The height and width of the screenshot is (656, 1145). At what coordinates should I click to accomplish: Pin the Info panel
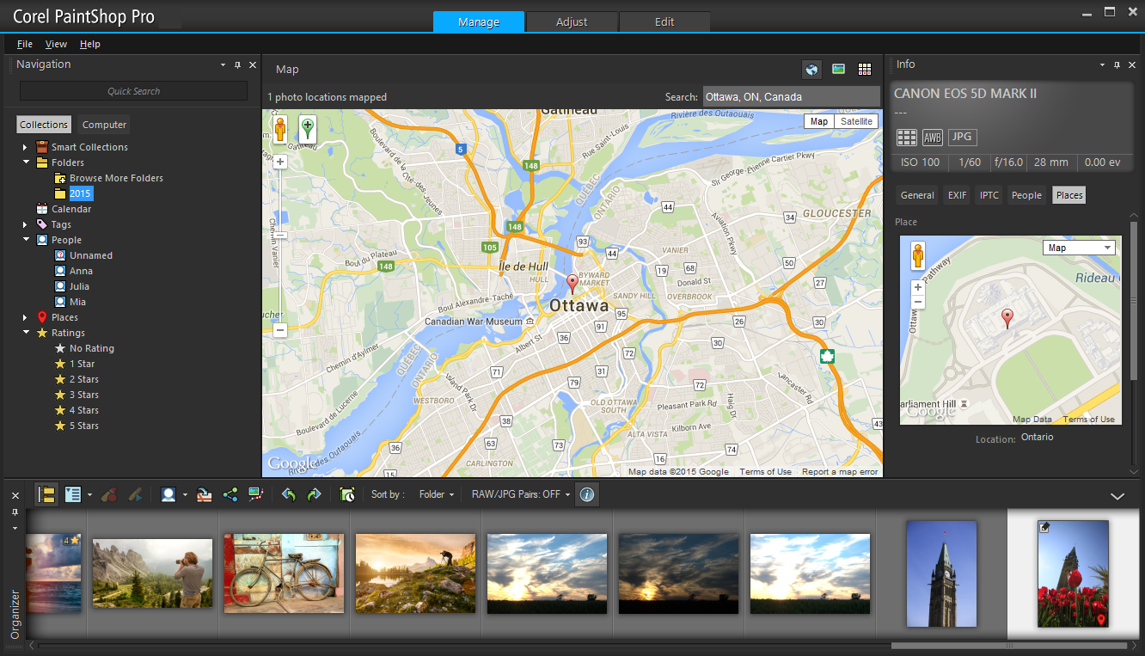[x=1117, y=65]
